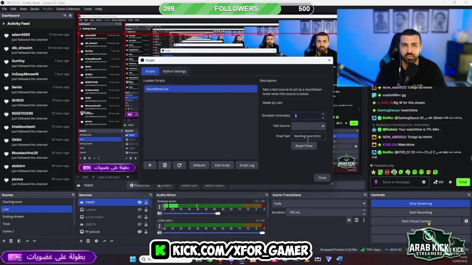
Task: Add a new source with the plus icon
Action: coord(81,241)
